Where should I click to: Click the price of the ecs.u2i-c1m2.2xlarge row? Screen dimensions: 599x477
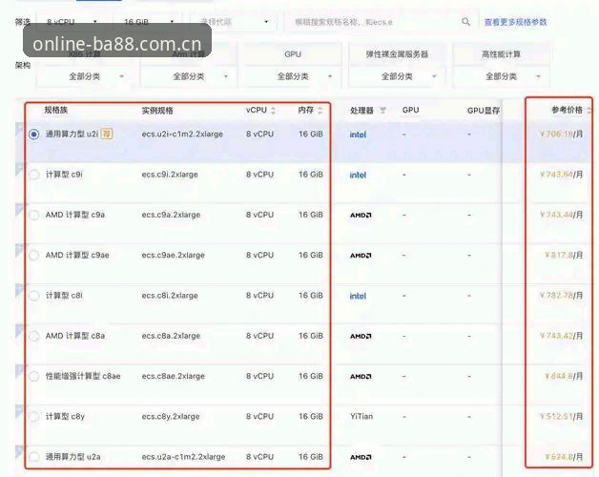click(561, 134)
